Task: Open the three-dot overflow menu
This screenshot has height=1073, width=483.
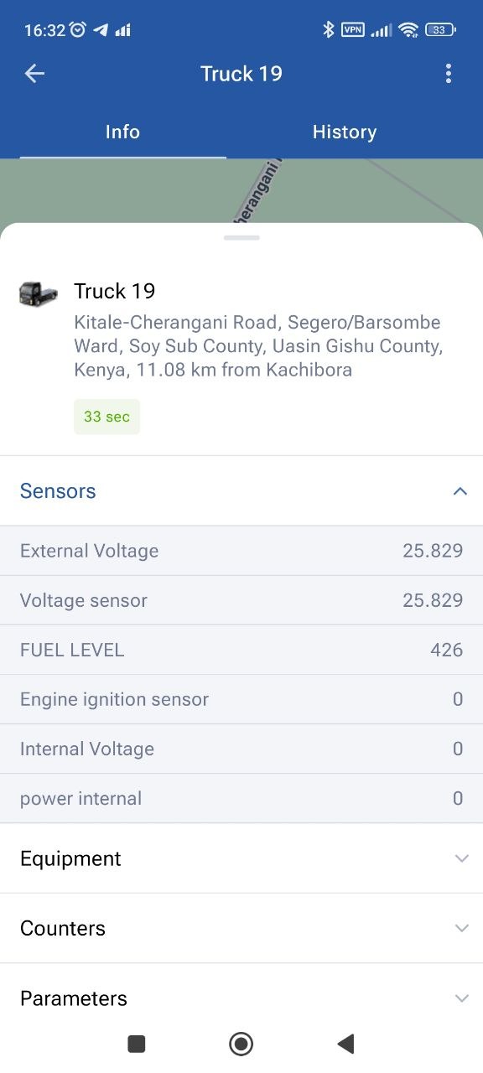Action: click(449, 74)
